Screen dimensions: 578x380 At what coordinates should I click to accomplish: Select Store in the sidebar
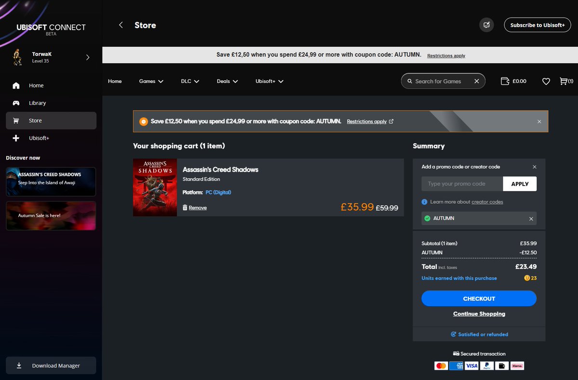[51, 120]
